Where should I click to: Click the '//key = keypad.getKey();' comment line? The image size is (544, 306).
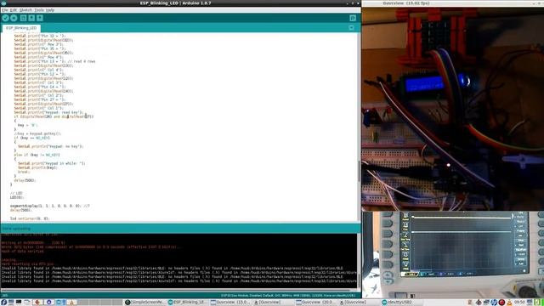coord(37,133)
